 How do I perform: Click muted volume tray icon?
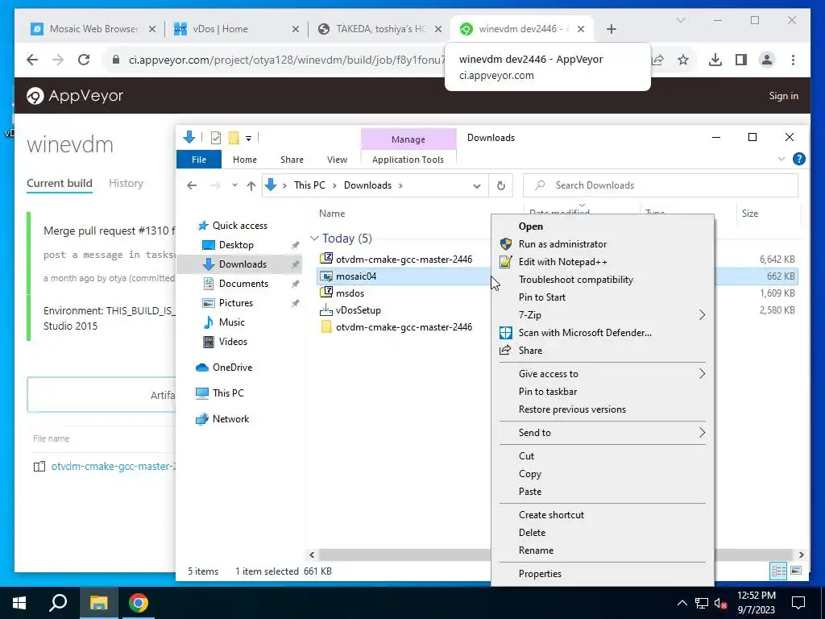coord(720,603)
